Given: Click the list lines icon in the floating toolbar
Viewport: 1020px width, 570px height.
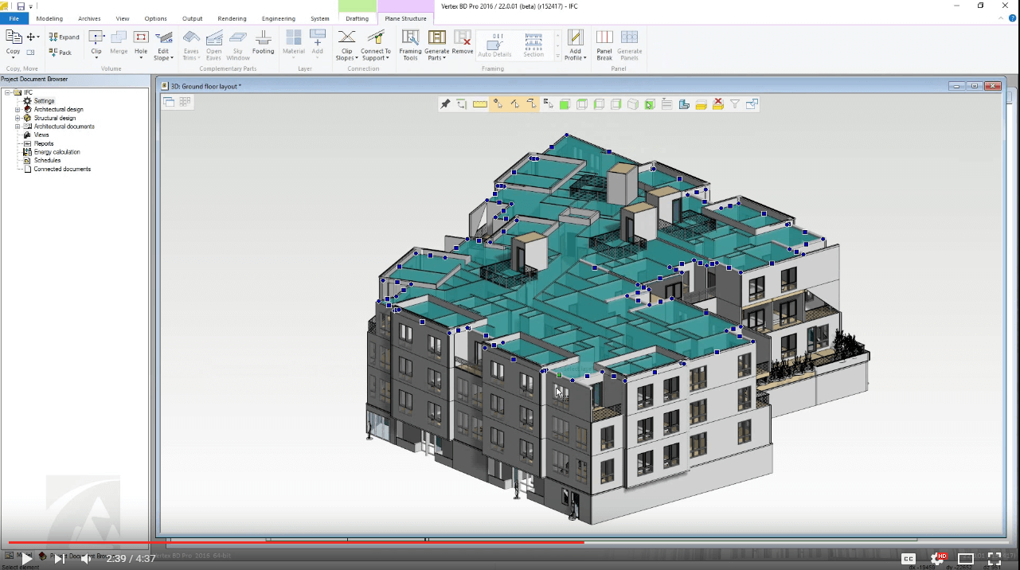Looking at the screenshot, I should [x=667, y=104].
